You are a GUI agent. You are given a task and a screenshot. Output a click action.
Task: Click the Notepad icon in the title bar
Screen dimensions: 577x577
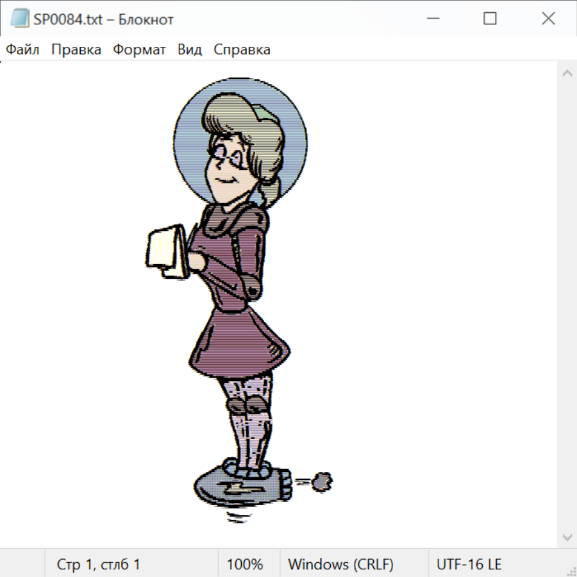click(x=19, y=19)
